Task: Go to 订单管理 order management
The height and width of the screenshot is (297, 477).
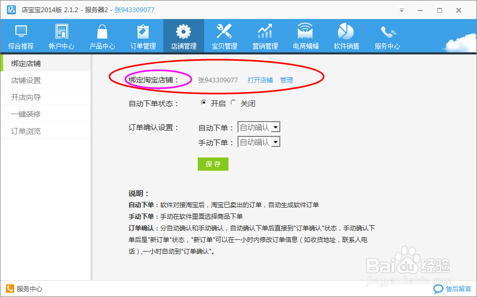Action: pos(143,36)
